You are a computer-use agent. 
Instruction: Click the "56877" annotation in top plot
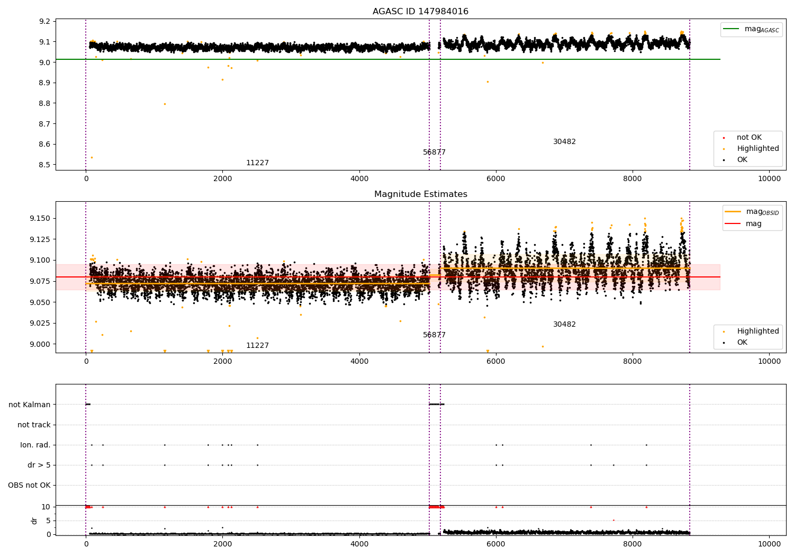pyautogui.click(x=434, y=153)
